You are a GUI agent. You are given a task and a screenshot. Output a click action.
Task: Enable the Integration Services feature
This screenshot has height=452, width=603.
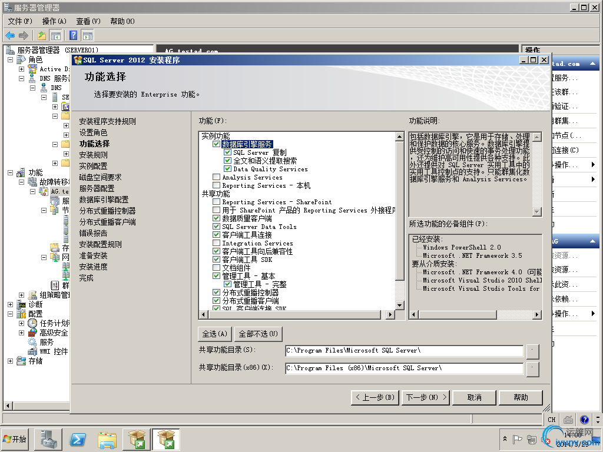(x=216, y=243)
